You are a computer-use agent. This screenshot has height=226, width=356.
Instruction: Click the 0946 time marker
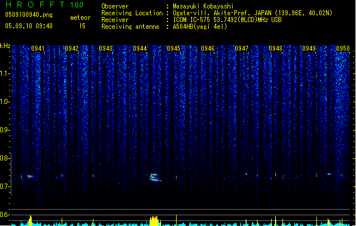tap(208, 49)
